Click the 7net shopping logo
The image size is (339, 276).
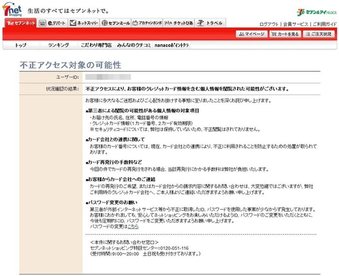12,9
